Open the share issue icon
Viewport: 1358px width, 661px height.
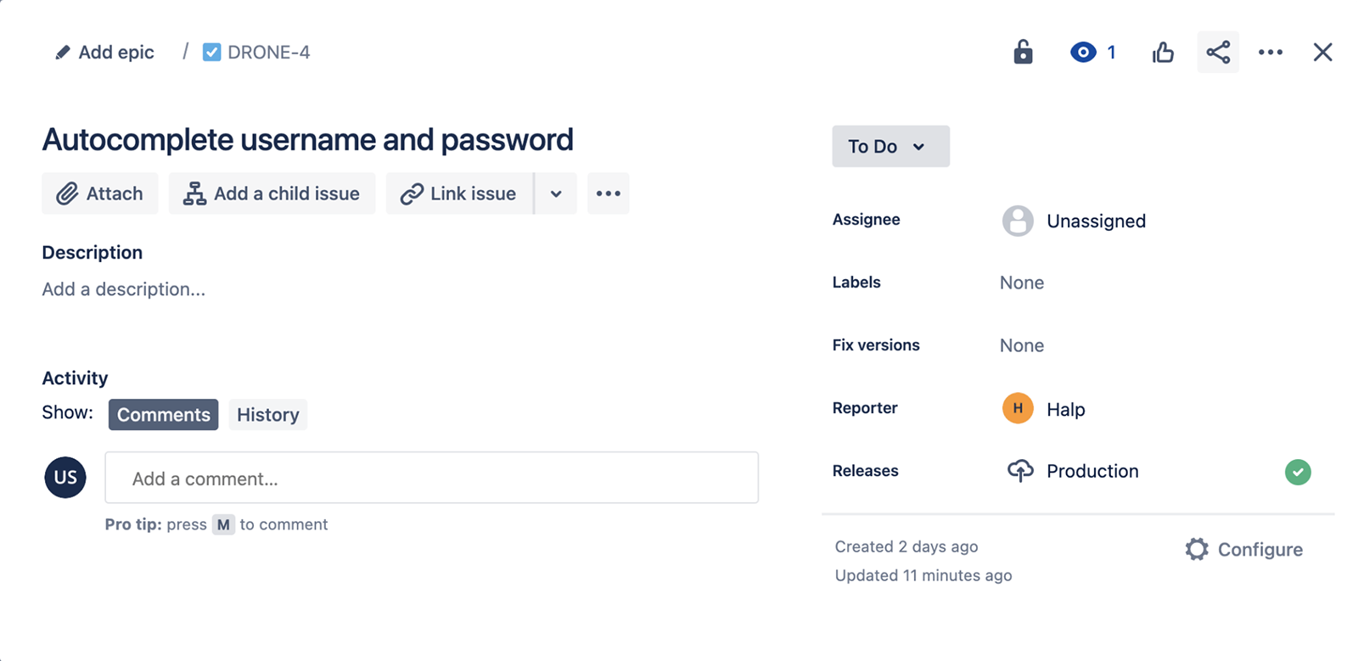coord(1217,52)
